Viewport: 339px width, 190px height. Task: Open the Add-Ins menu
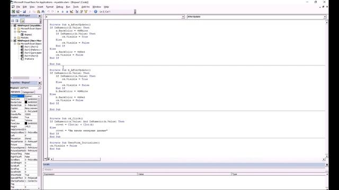(85, 7)
